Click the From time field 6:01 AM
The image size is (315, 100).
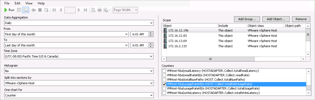(x=139, y=34)
